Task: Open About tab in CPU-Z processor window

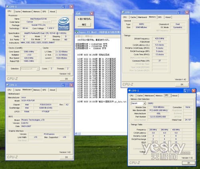Action: click(x=52, y=12)
